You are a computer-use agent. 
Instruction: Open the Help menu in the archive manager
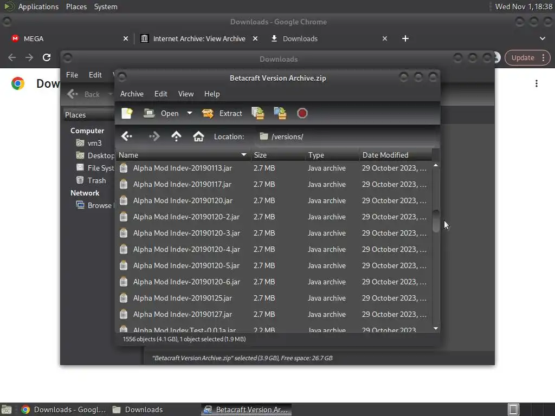coord(212,94)
